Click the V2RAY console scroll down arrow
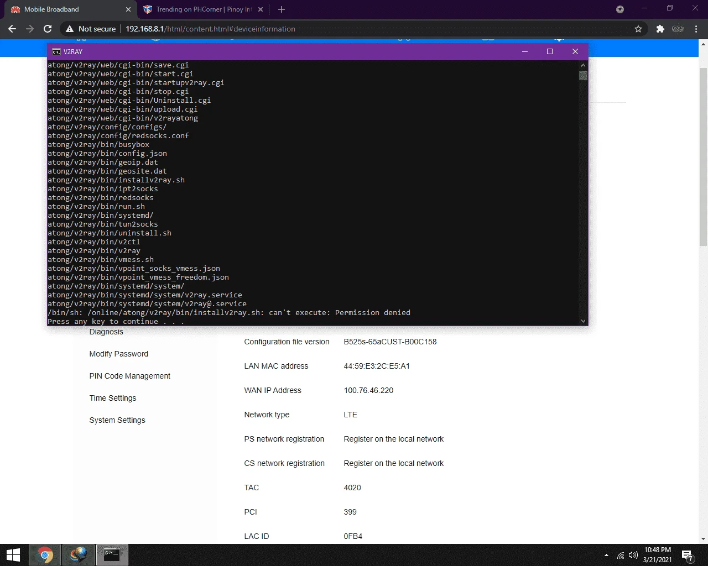The width and height of the screenshot is (708, 566). point(583,321)
